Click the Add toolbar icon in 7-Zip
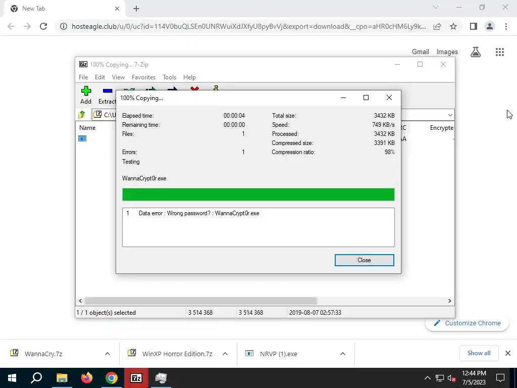 tap(86, 94)
